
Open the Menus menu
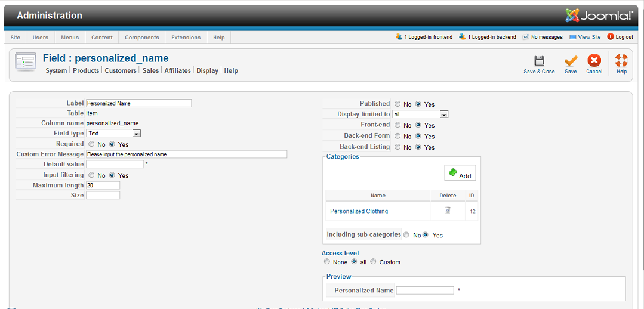point(70,38)
